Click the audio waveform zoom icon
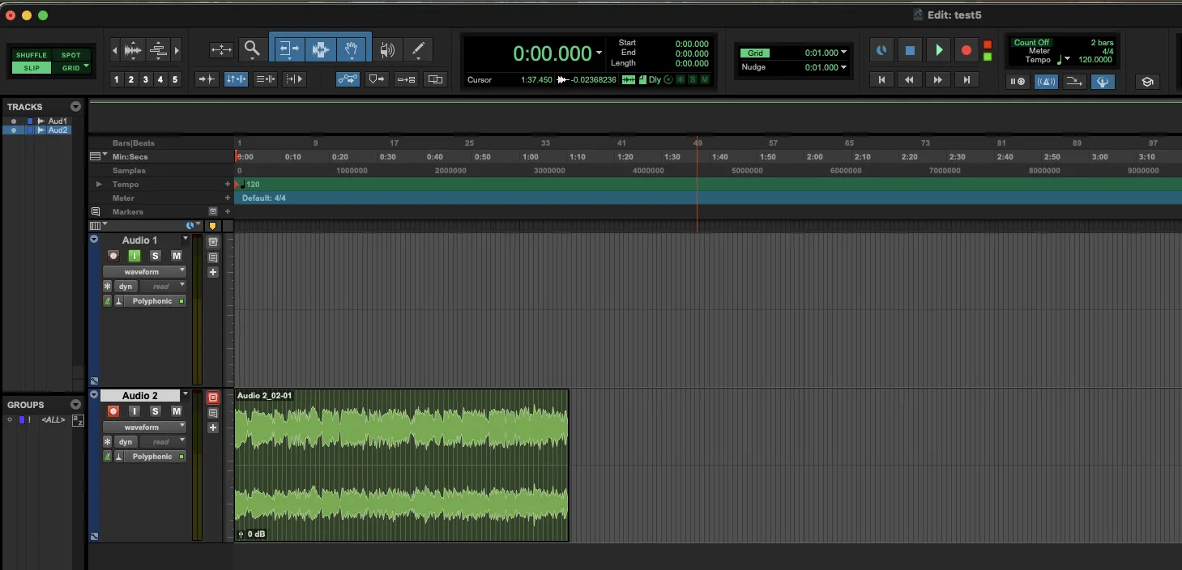 click(133, 50)
